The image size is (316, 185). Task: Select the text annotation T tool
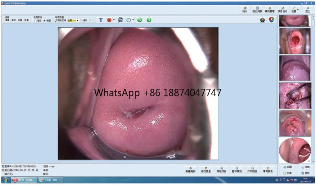pyautogui.click(x=101, y=20)
